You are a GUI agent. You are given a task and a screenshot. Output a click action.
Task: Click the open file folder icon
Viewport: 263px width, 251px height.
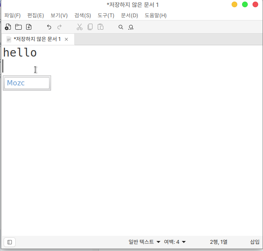pos(18,27)
